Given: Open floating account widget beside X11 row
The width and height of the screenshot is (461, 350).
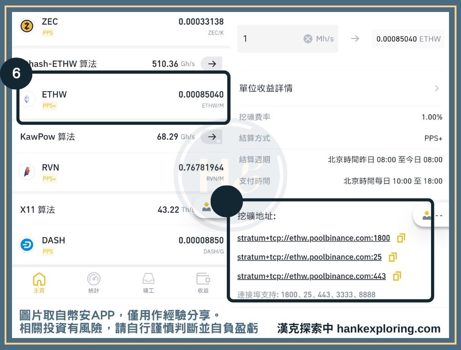Looking at the screenshot, I should pyautogui.click(x=206, y=208).
